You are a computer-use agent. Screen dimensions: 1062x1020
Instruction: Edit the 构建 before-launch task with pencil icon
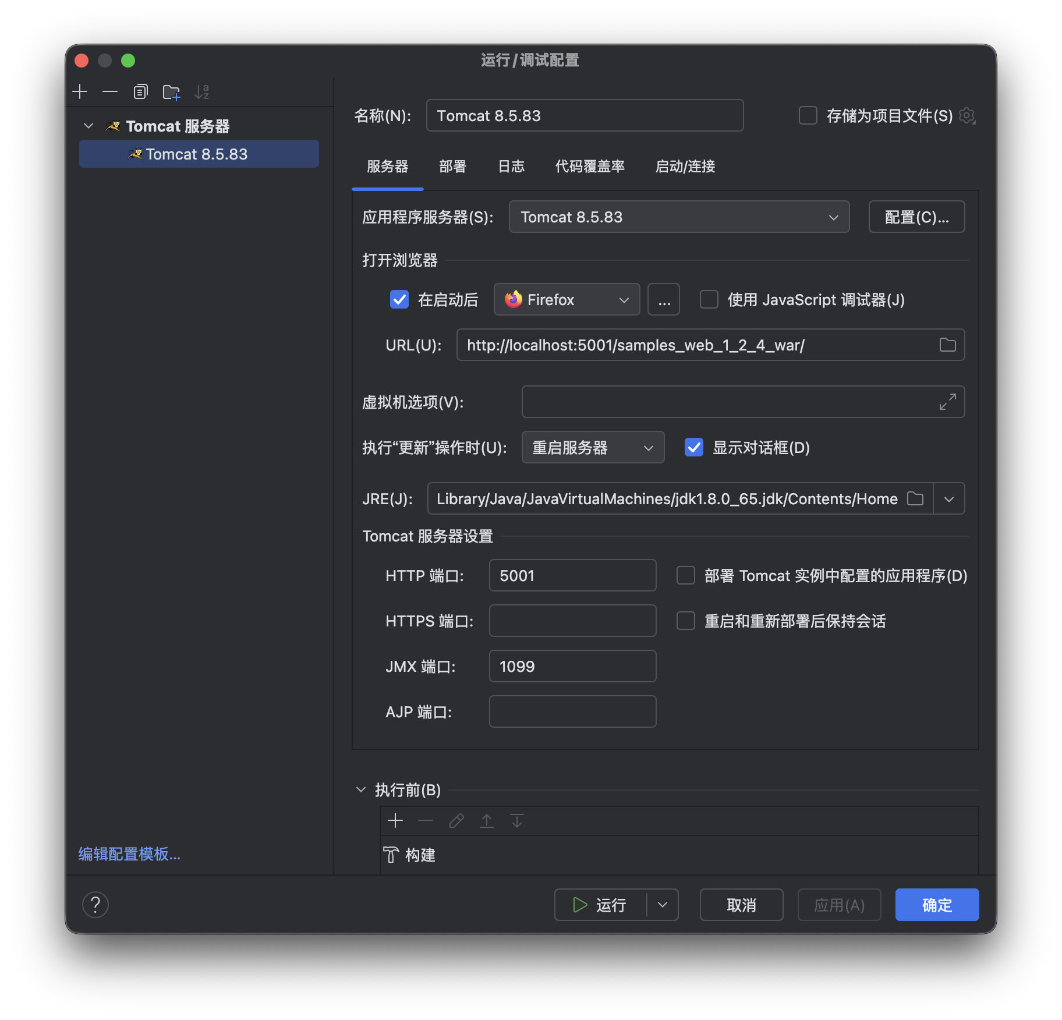tap(456, 820)
